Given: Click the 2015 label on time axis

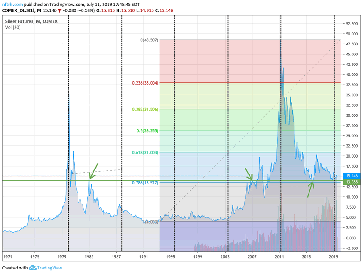Looking at the screenshot, I should (306, 257).
